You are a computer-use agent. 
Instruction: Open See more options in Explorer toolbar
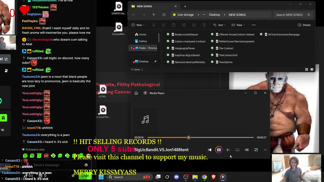coord(254,25)
